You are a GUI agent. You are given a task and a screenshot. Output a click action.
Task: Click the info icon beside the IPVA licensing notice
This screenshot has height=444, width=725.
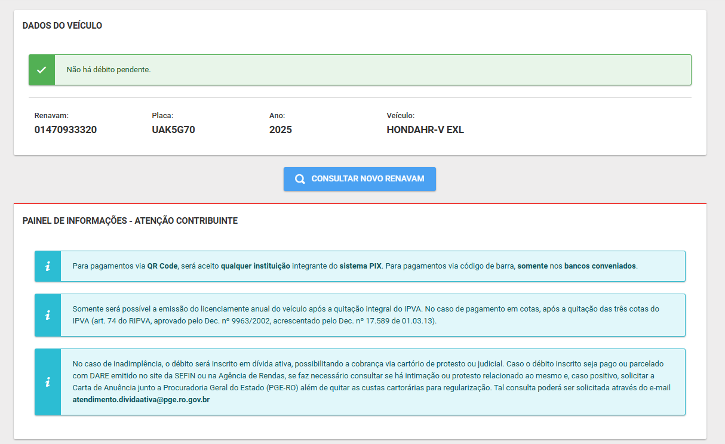point(48,315)
